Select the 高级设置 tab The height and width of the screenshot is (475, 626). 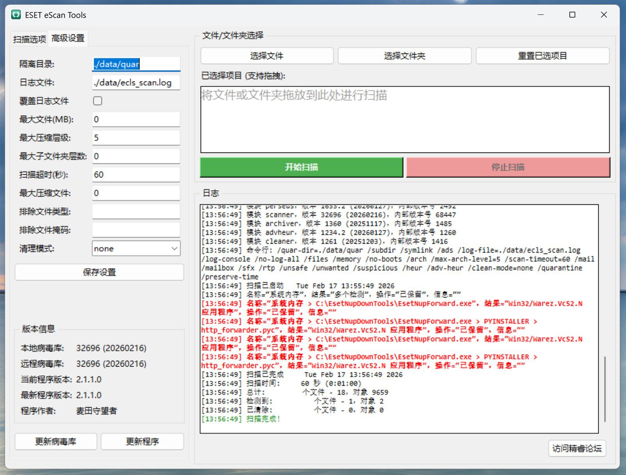point(68,38)
